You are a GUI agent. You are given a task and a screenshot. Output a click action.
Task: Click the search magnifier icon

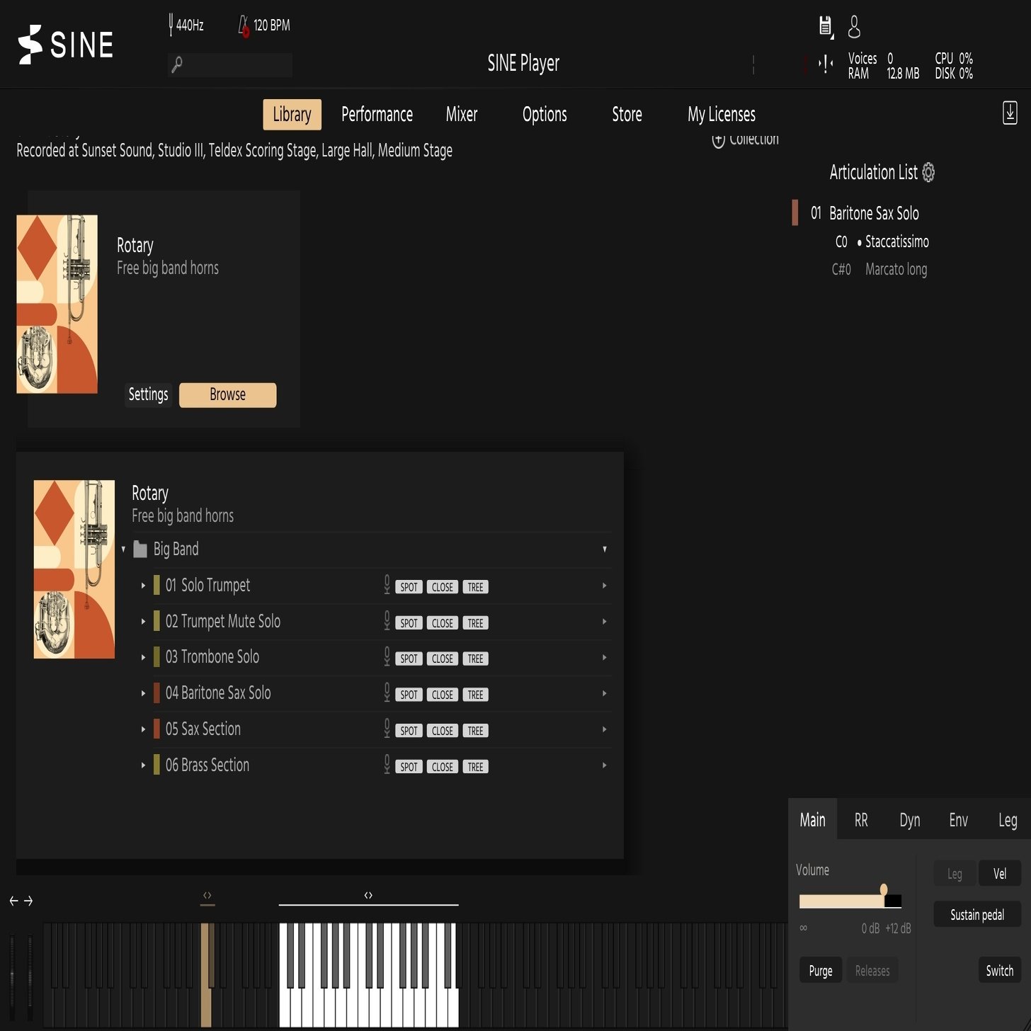pyautogui.click(x=177, y=64)
